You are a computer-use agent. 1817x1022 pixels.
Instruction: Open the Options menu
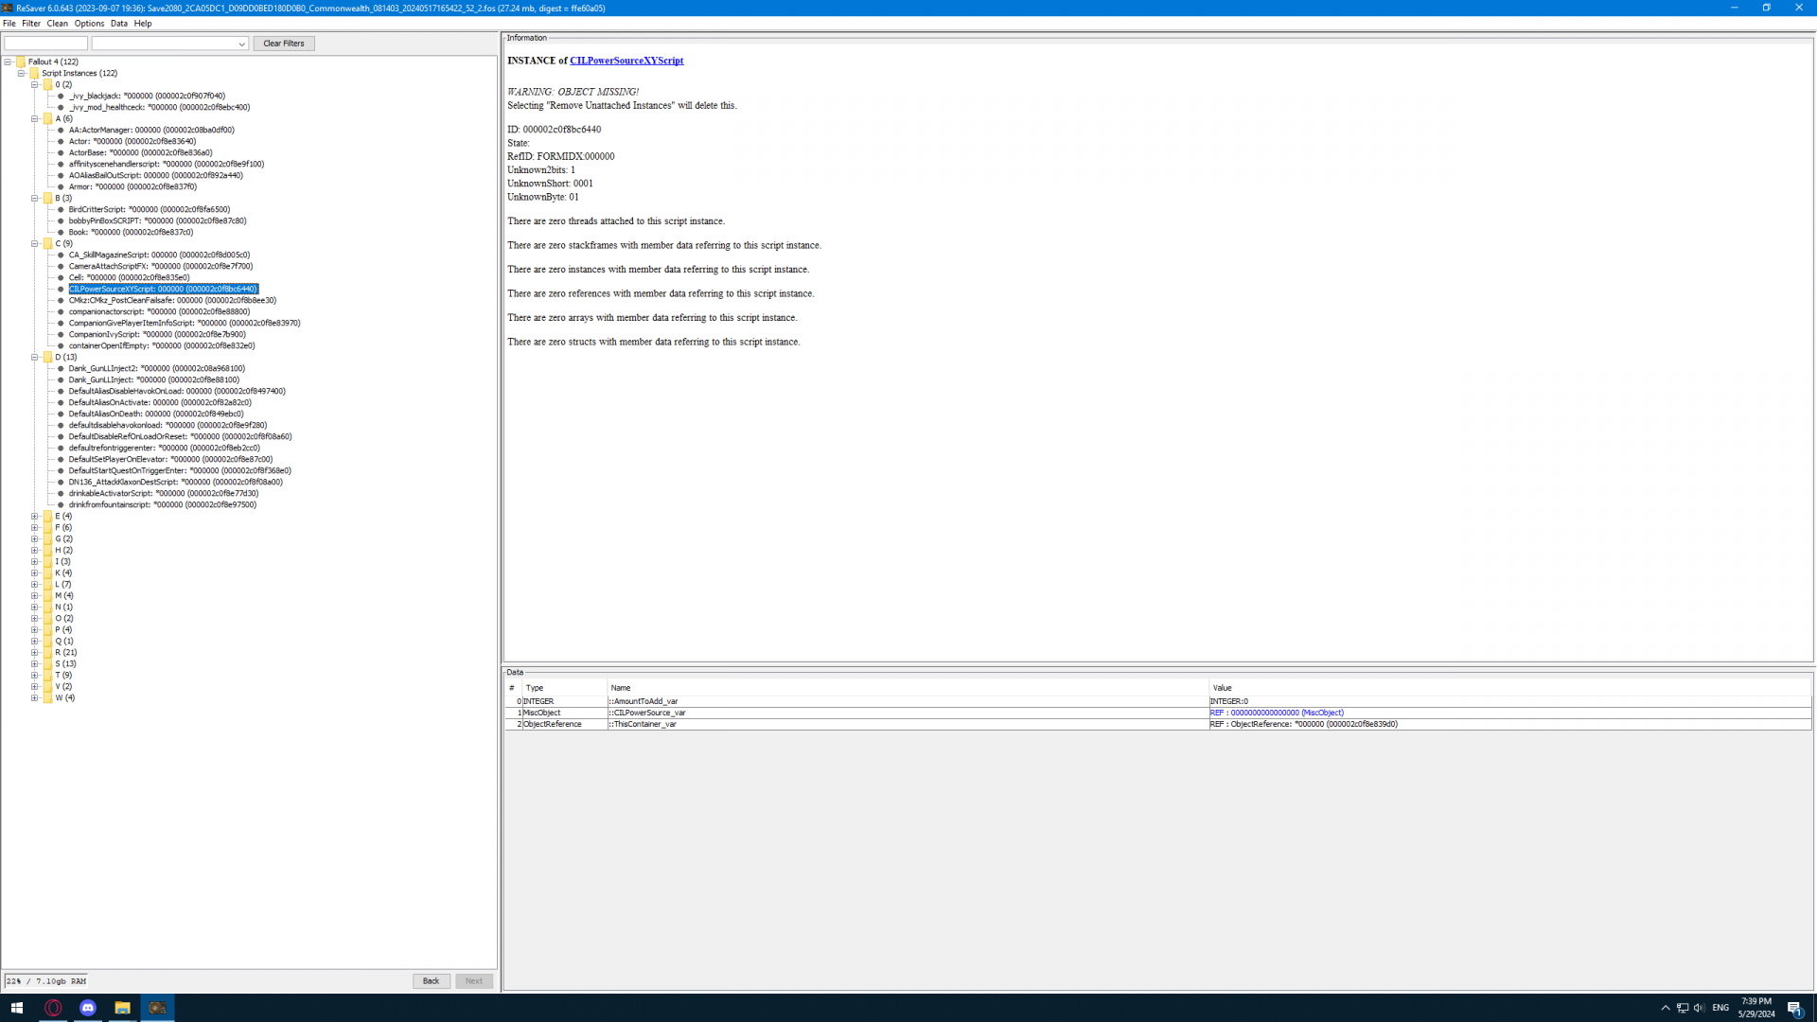point(89,24)
